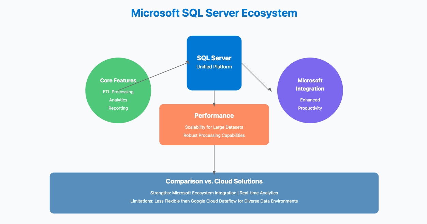Image resolution: width=427 pixels, height=224 pixels.
Task: Select 'Microsoft Integration' heading in purple circle
Action: pyautogui.click(x=310, y=84)
